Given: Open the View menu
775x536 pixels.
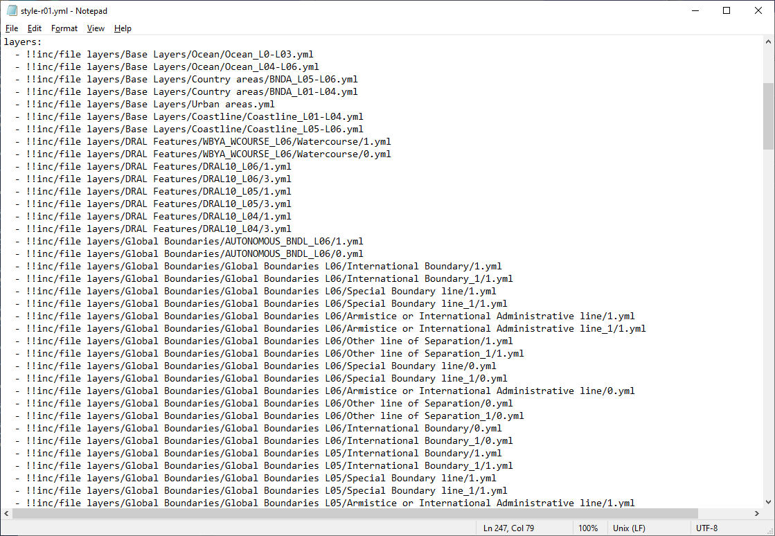Looking at the screenshot, I should (96, 28).
